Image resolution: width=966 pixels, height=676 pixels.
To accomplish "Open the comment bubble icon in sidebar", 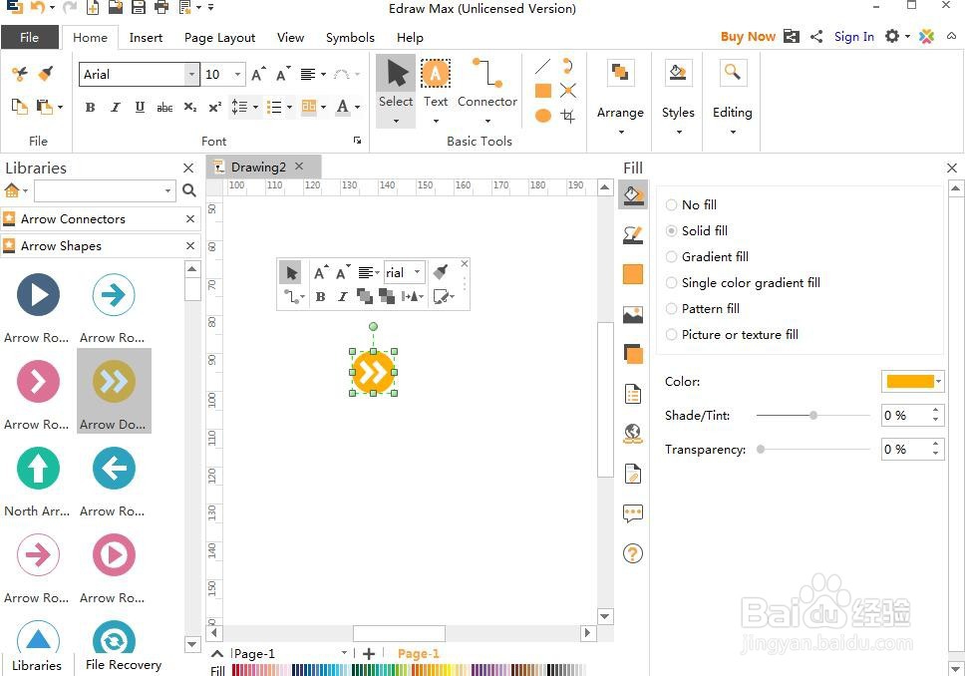I will 633,512.
